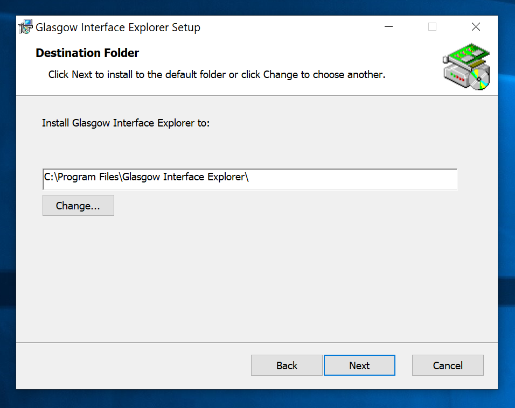
Task: Click the disabled maximize button
Action: 432,26
